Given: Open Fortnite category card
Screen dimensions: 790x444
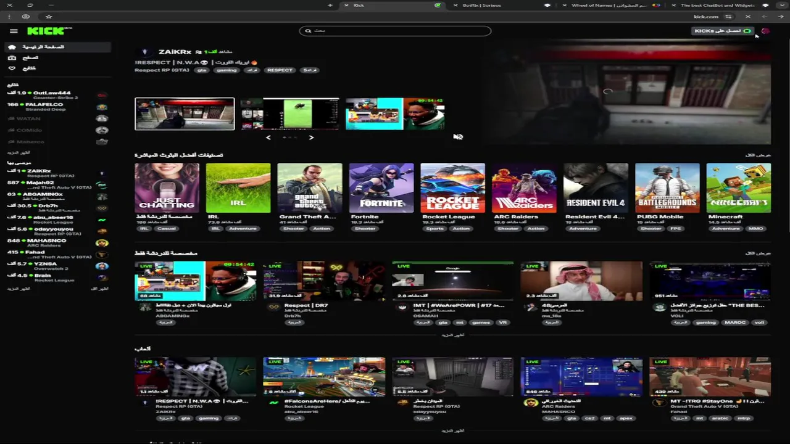Looking at the screenshot, I should (381, 188).
